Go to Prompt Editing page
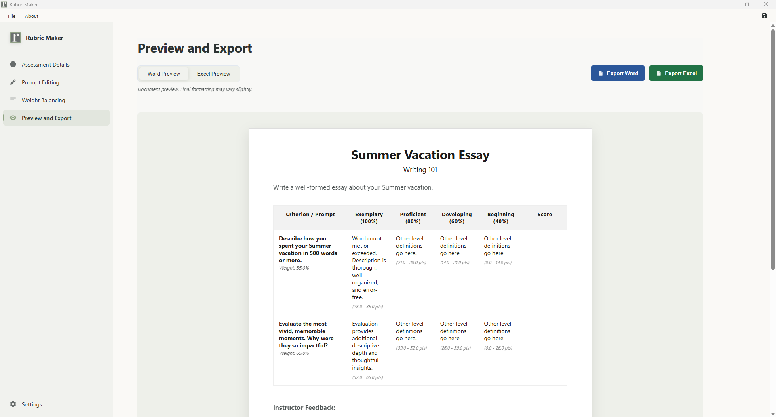The image size is (776, 417). [57, 82]
